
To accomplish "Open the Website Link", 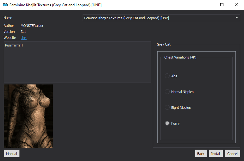I will click(23, 38).
